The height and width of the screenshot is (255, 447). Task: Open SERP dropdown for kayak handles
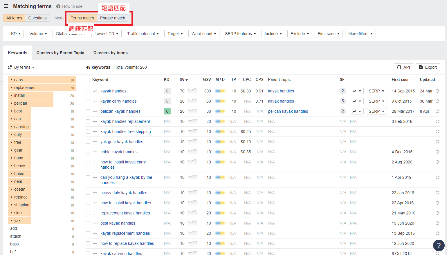point(376,91)
